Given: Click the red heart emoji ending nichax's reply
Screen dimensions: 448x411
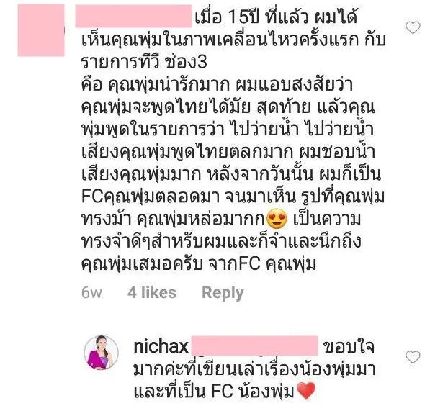Looking at the screenshot, I should click(306, 391).
